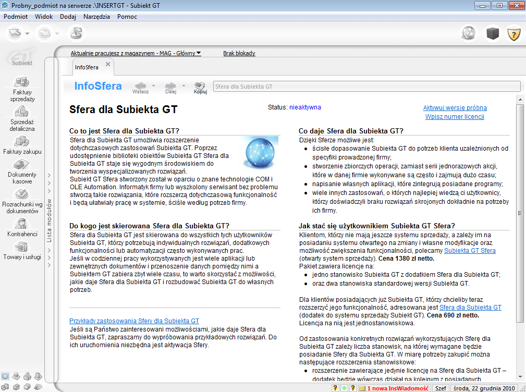Click the 1 nowa InsWiadomość status notification
Screen dimensions: 526x392
(397, 388)
